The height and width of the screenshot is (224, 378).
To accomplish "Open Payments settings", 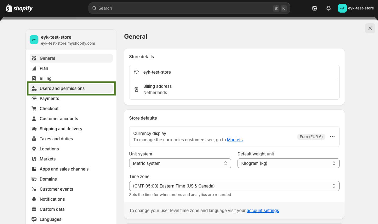I will (x=71, y=98).
